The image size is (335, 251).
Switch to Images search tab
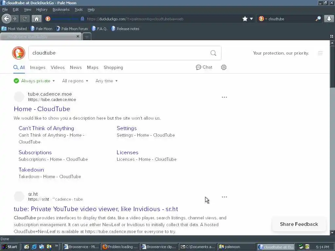click(x=38, y=67)
